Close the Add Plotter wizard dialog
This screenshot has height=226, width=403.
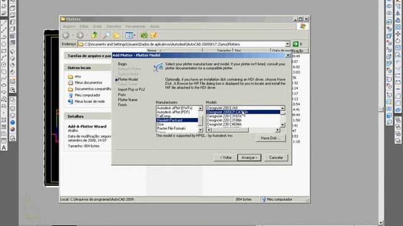click(288, 55)
